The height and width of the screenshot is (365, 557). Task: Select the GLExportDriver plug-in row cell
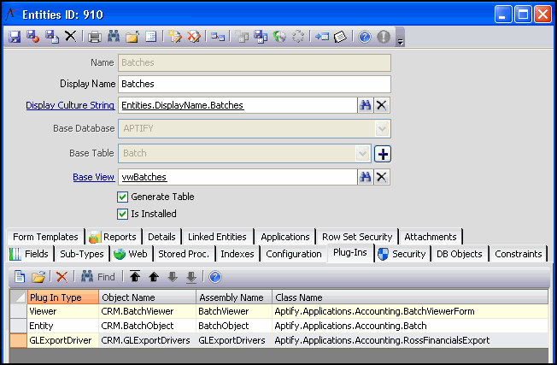pos(63,340)
